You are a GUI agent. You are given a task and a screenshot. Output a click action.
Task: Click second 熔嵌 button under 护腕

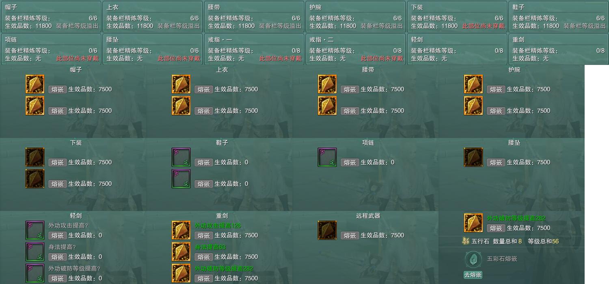pos(496,111)
